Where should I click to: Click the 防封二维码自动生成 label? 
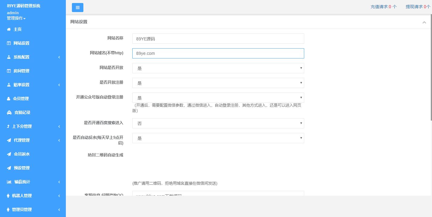pos(105,155)
